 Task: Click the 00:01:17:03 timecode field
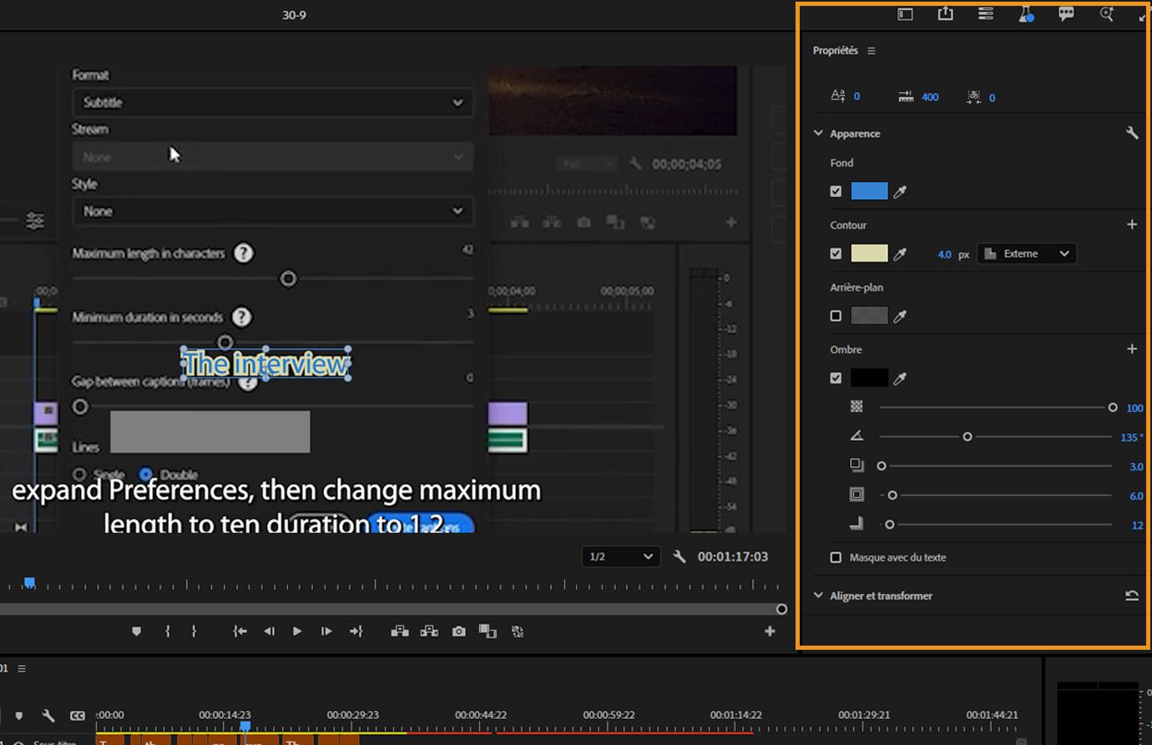point(732,556)
